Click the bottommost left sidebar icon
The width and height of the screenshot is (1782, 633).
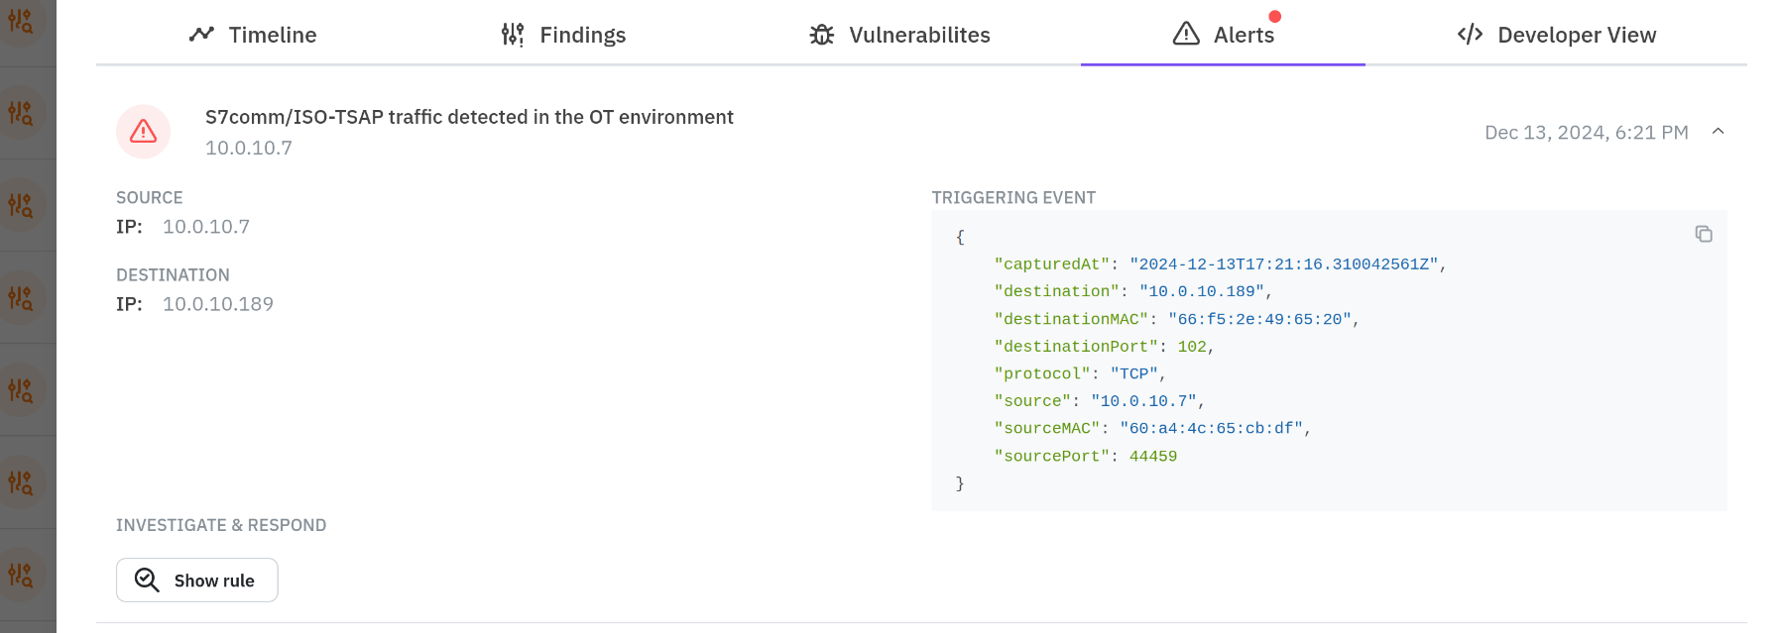[21, 575]
